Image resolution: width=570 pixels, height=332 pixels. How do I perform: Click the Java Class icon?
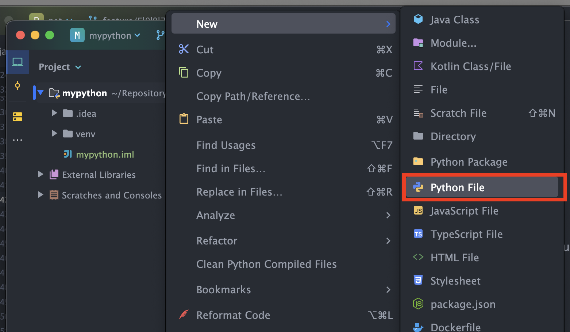click(x=418, y=19)
